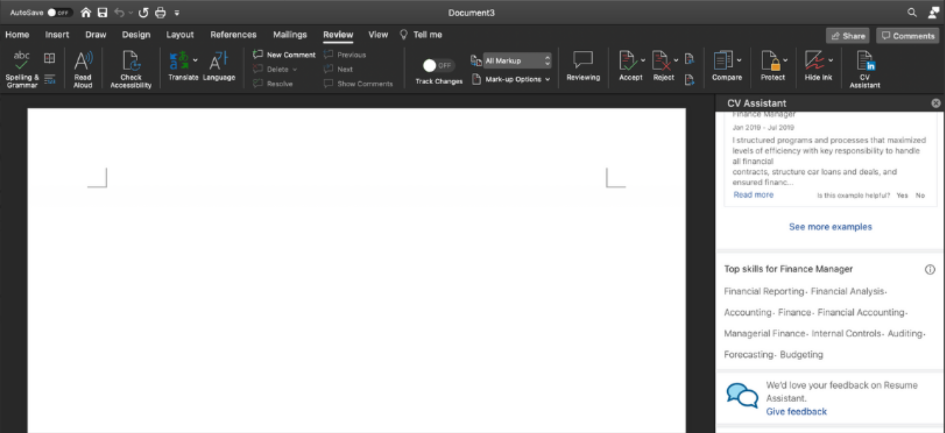Expand the Compare dropdown arrow
This screenshot has height=433, width=945.
pos(739,60)
